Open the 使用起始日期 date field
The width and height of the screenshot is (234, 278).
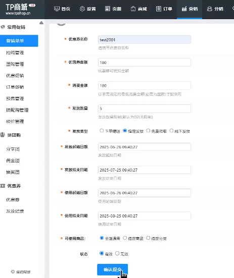point(145,193)
